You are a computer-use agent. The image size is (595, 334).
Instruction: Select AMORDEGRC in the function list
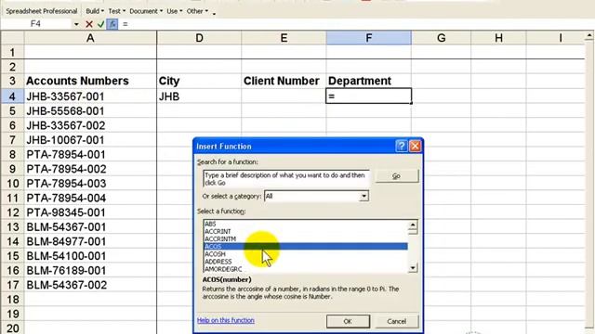306,269
